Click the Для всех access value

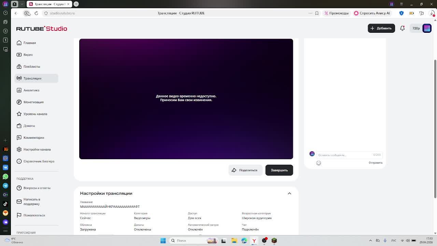pyautogui.click(x=195, y=218)
